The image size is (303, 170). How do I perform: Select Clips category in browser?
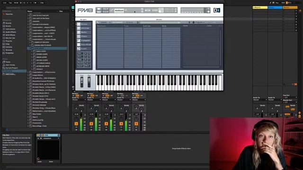coord(6,44)
